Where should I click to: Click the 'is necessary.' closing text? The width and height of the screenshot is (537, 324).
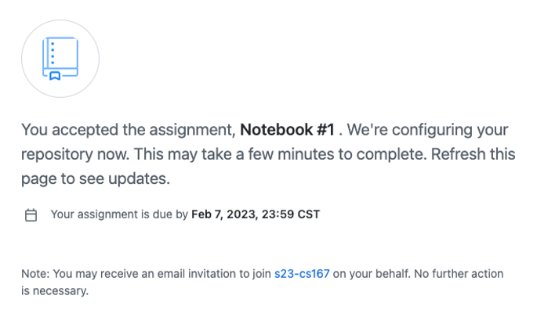point(55,291)
